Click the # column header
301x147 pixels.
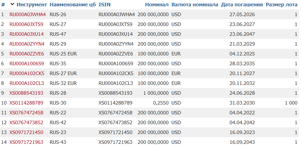tap(3, 5)
